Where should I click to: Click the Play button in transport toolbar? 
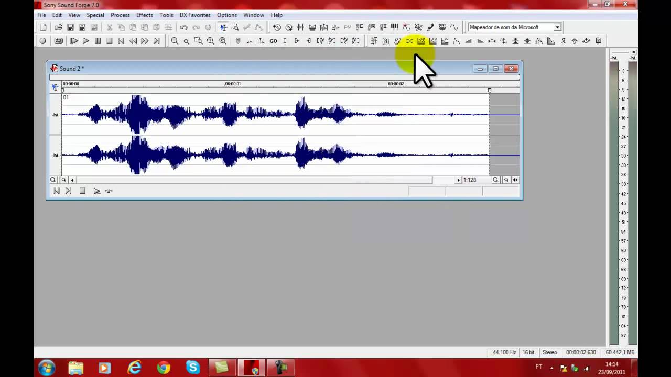point(86,41)
